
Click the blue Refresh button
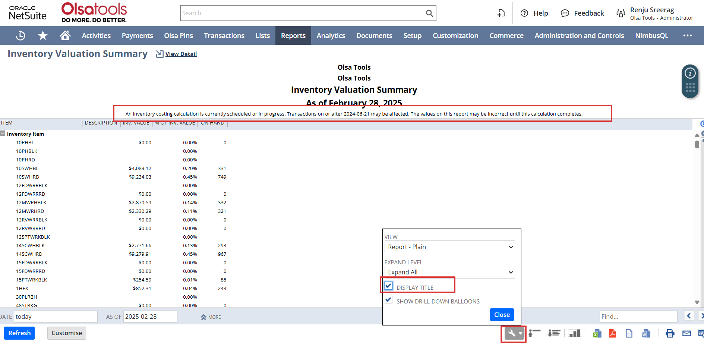click(x=19, y=333)
